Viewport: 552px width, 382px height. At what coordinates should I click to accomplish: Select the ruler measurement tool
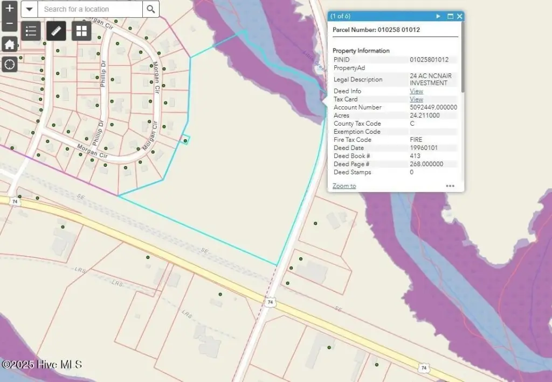(56, 31)
